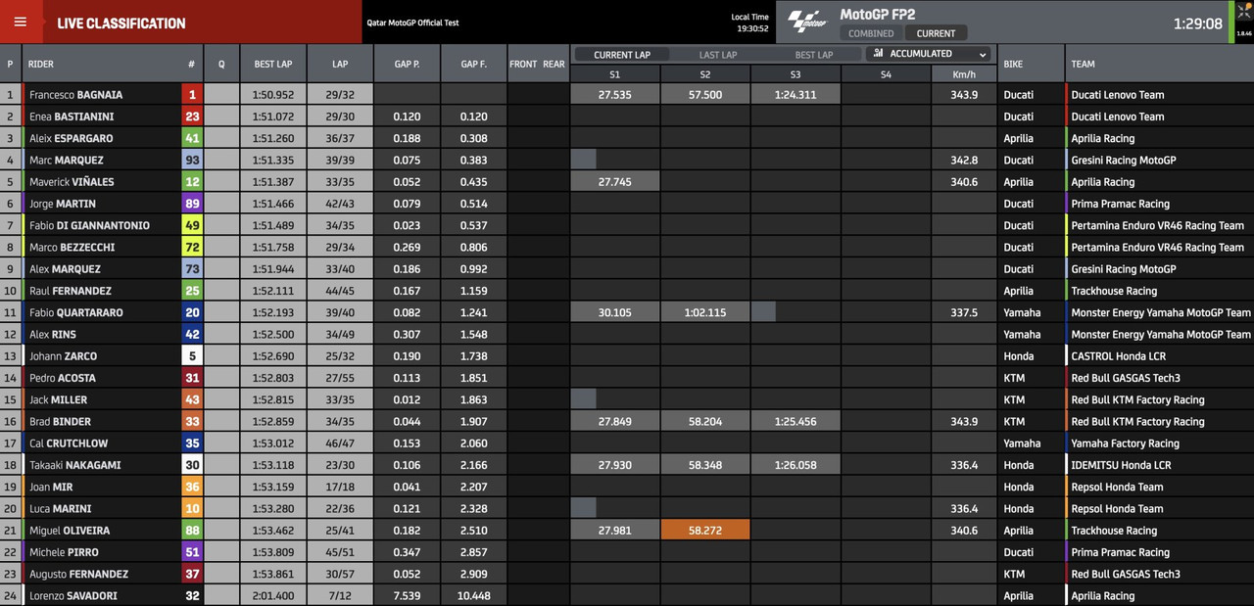Click CASTROL Honda LCR team name
Viewport: 1254px width, 606px height.
point(1119,355)
